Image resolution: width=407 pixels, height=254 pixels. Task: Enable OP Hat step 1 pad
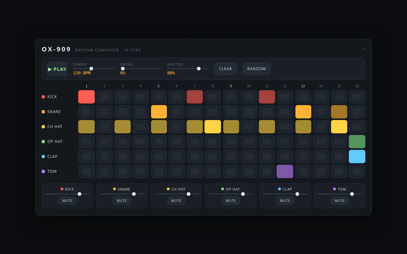click(86, 142)
